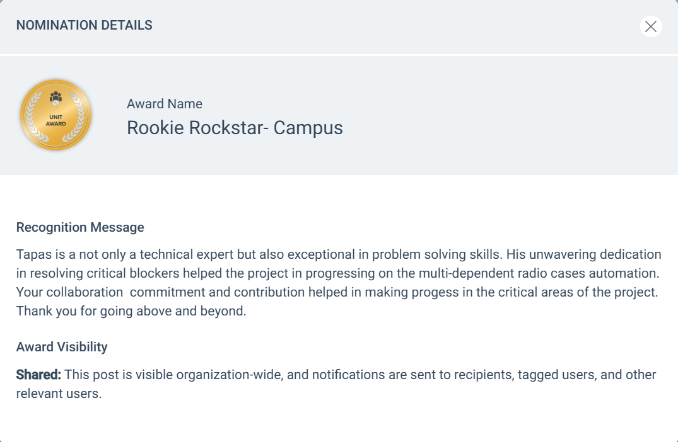Click the X icon in the top-right corner
Viewport: 678px width, 442px height.
click(x=650, y=26)
